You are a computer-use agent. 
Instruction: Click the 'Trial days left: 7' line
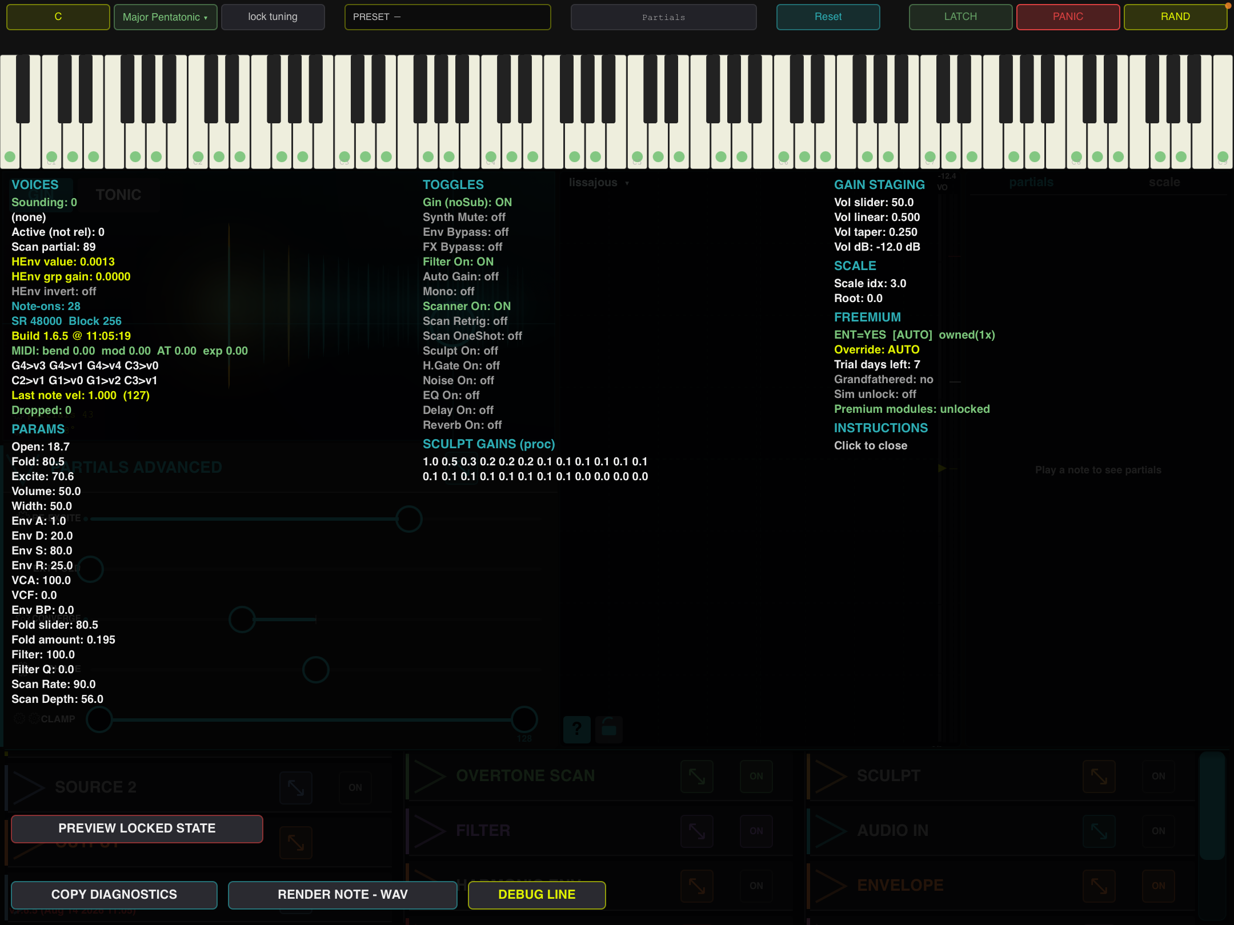(x=877, y=364)
